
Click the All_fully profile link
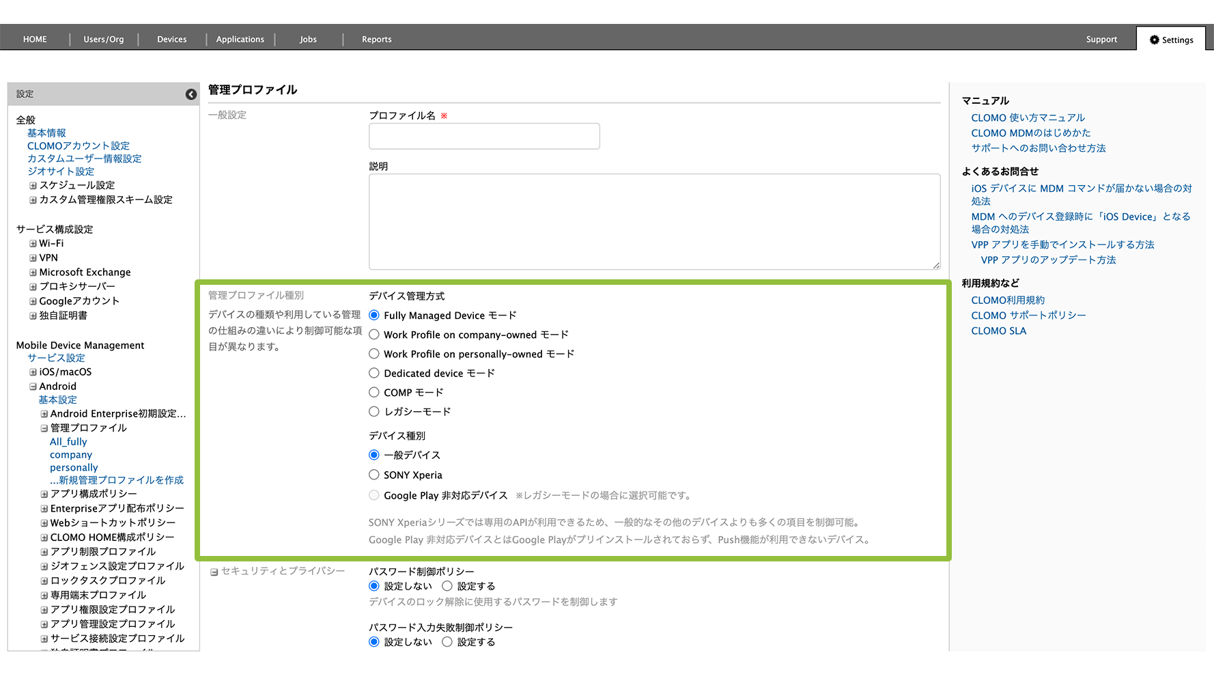(x=68, y=442)
